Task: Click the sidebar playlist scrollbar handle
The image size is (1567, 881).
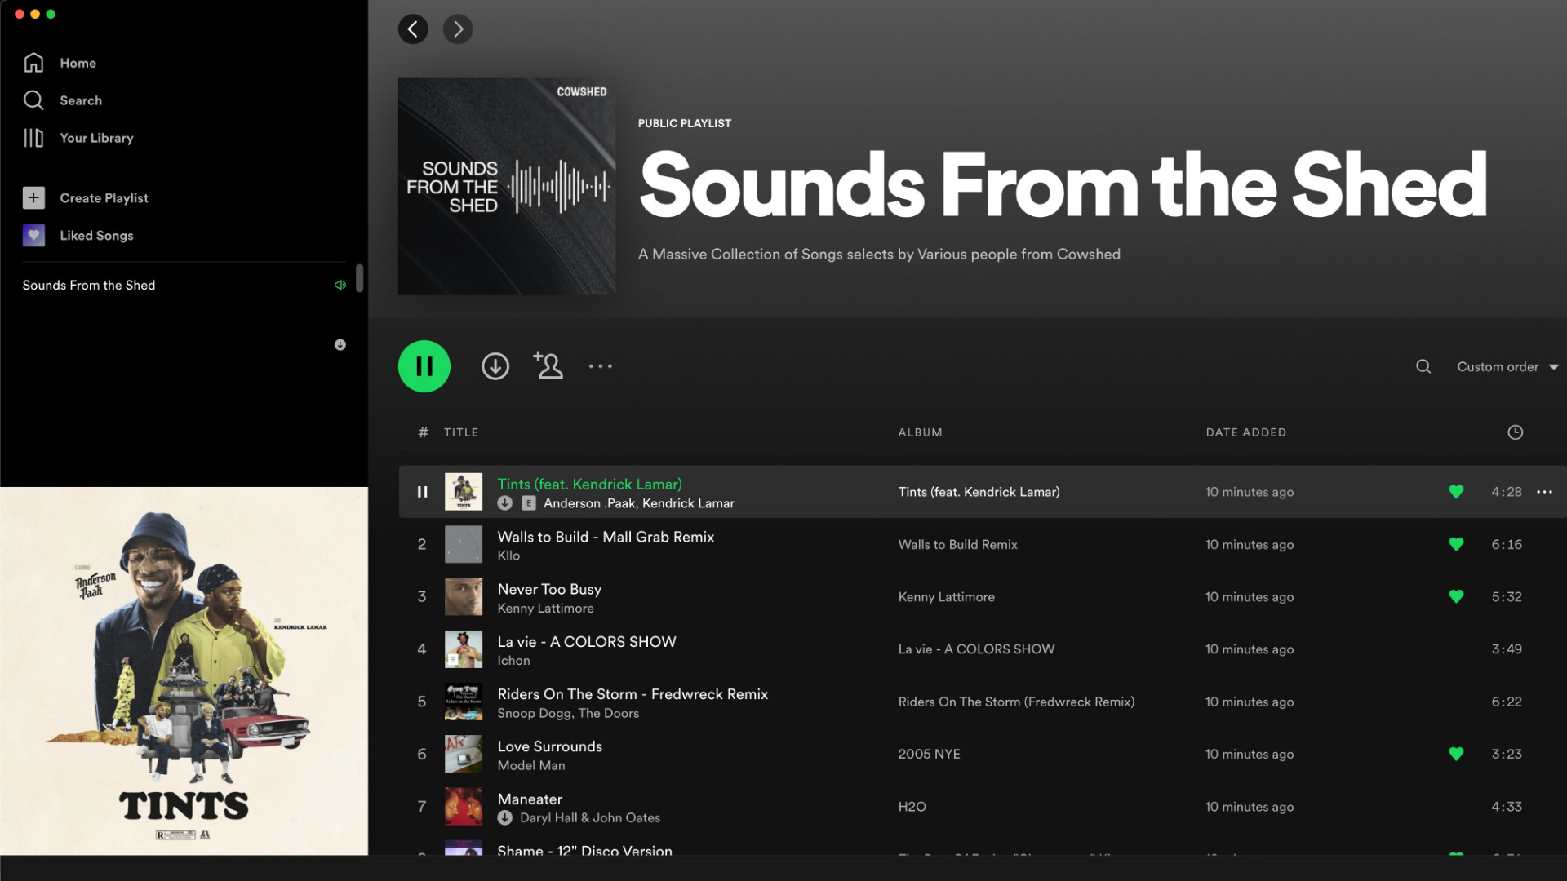Action: click(x=359, y=278)
